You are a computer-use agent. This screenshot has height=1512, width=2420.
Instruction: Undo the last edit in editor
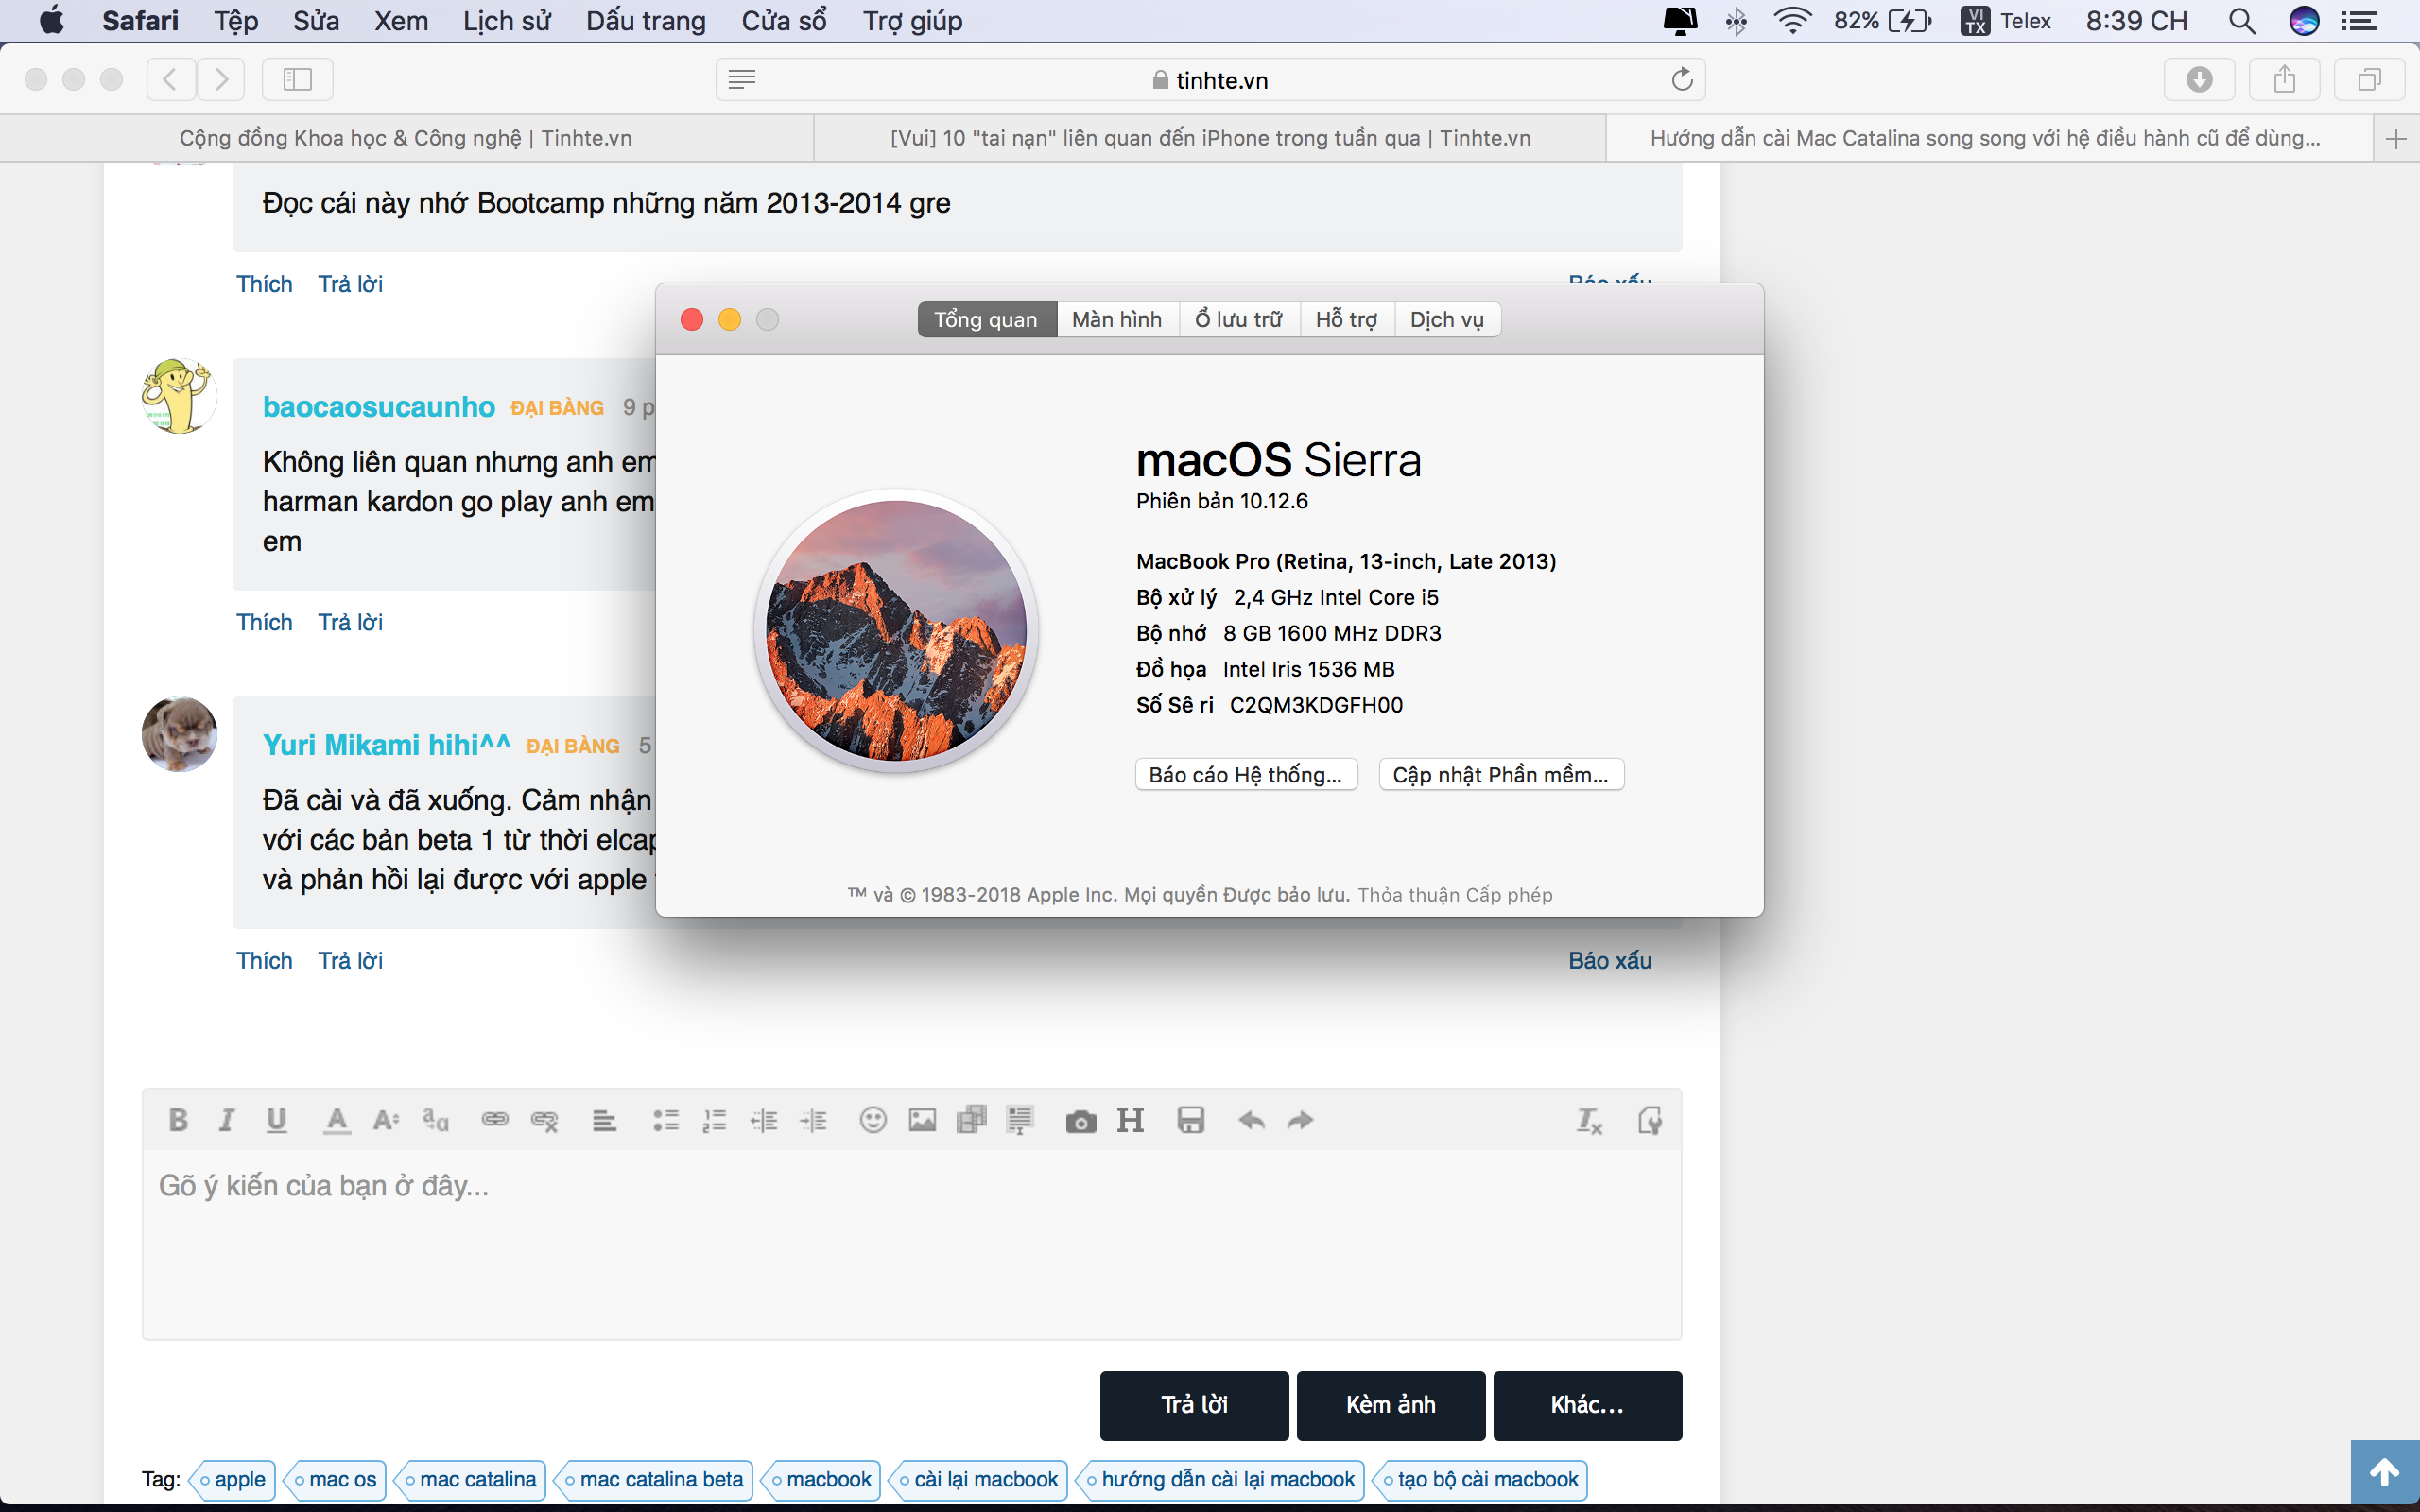pyautogui.click(x=1251, y=1120)
